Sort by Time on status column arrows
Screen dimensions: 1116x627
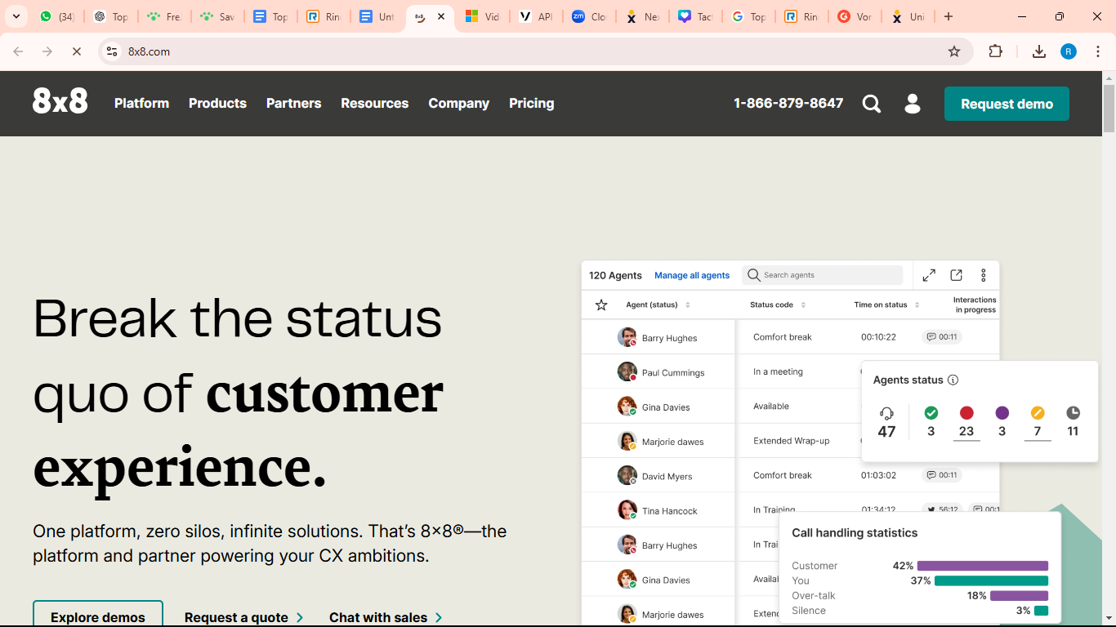tap(917, 305)
